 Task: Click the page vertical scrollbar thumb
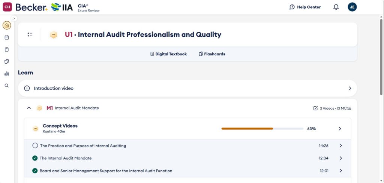pos(381,57)
